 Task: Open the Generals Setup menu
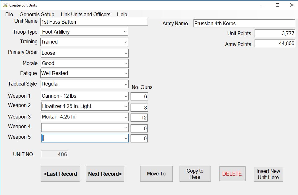click(37, 14)
